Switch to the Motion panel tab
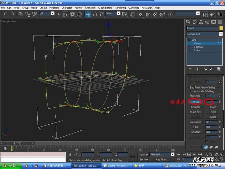 click(207, 22)
